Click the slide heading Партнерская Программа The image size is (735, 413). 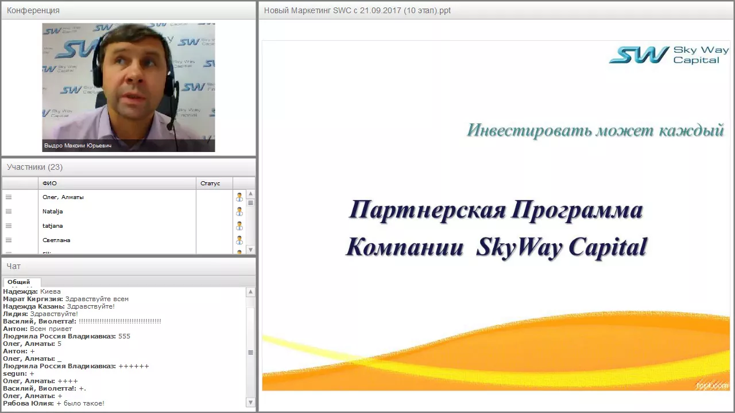pyautogui.click(x=496, y=211)
